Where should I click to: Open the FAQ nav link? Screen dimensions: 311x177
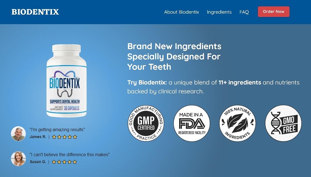[244, 12]
